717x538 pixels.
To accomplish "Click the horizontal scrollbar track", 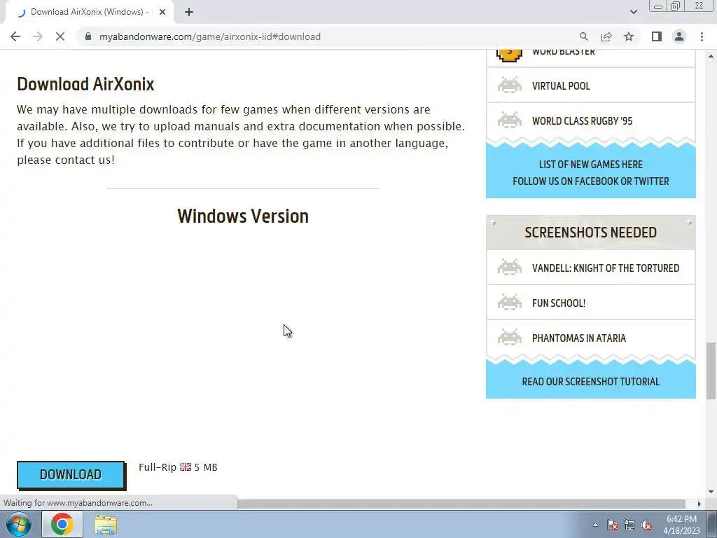I will pos(461,504).
